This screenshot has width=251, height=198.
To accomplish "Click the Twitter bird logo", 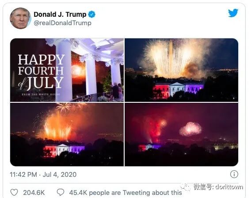I will pos(233,13).
